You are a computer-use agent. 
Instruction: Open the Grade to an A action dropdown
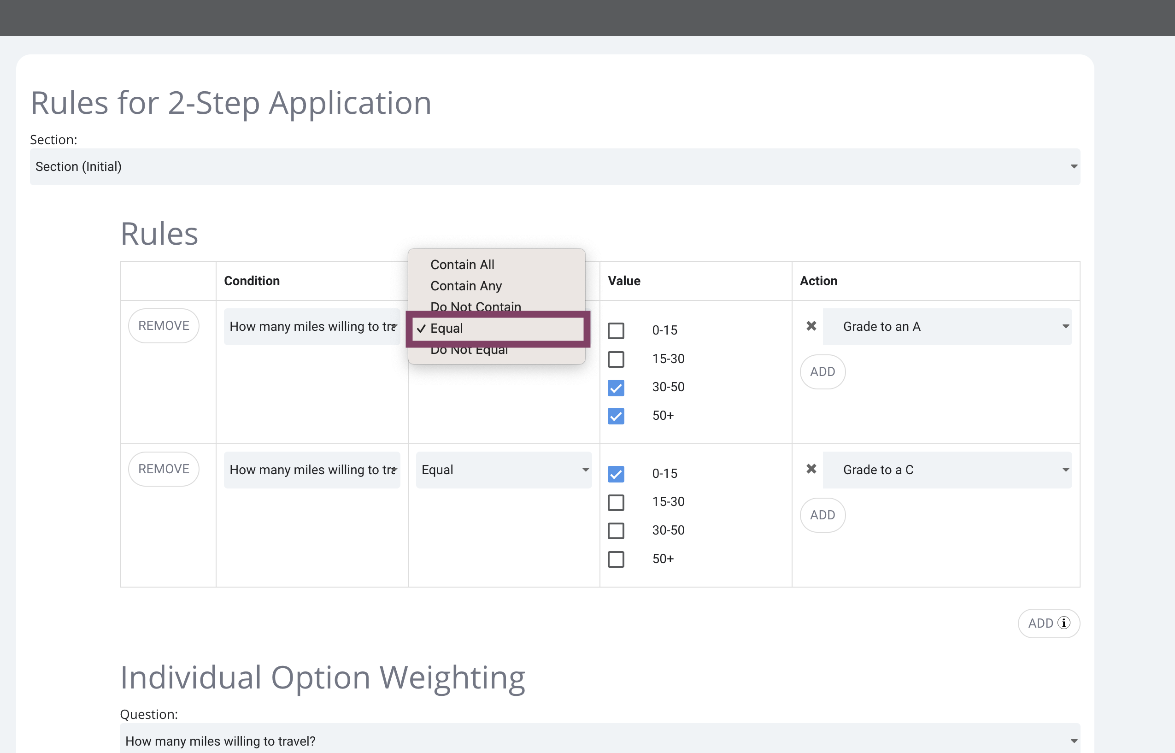click(x=947, y=327)
